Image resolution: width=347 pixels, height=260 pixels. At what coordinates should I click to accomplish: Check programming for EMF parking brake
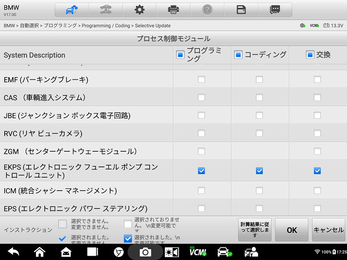pos(201,79)
